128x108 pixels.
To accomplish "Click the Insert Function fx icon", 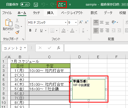I will pos(59,48).
